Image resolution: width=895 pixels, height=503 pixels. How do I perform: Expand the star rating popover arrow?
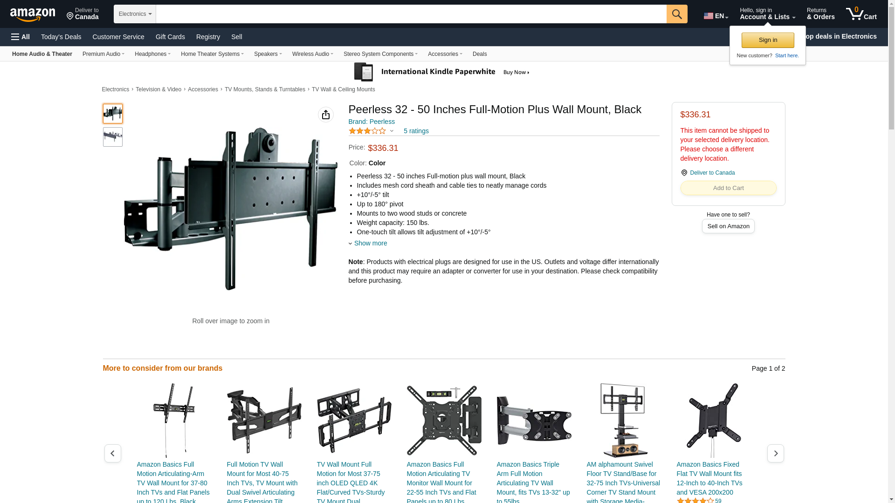coord(392,131)
